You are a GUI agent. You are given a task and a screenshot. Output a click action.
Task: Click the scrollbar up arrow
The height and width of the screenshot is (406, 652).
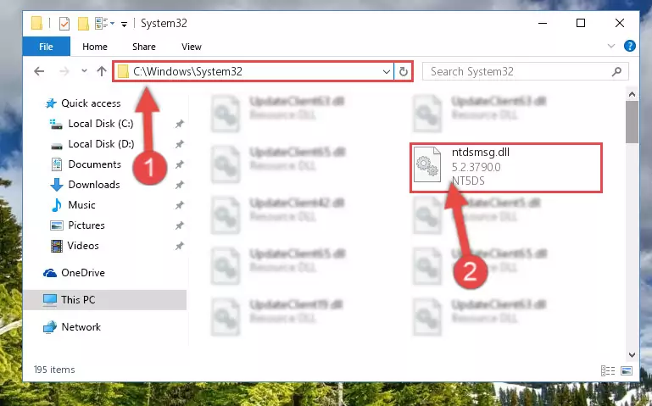632,94
